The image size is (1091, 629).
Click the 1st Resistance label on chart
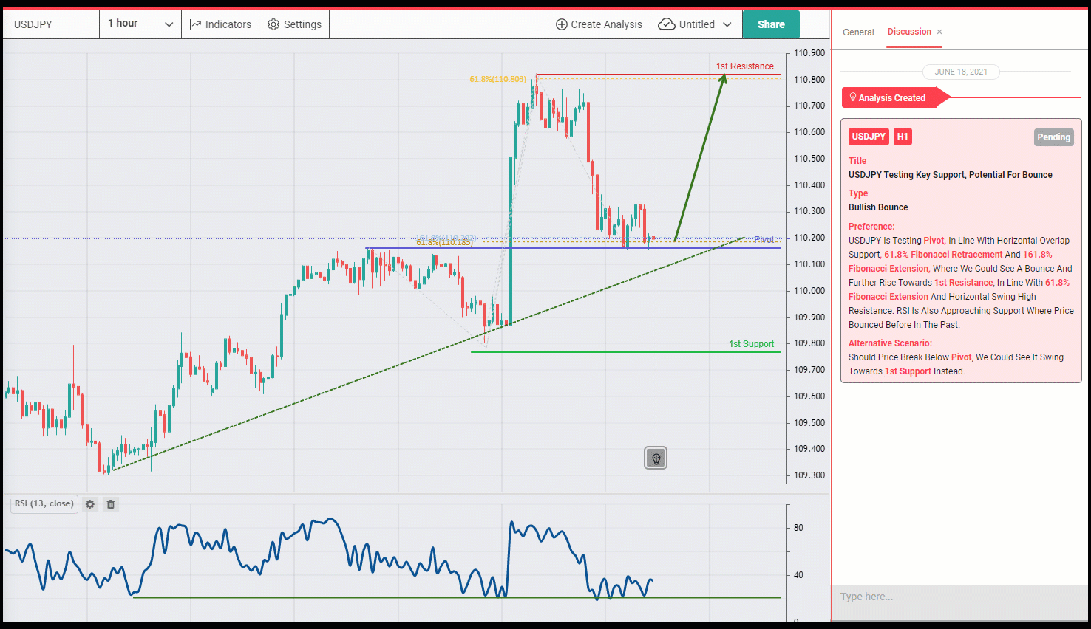[744, 66]
